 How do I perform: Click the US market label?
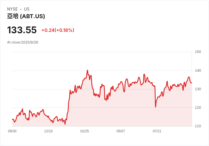point(27,9)
